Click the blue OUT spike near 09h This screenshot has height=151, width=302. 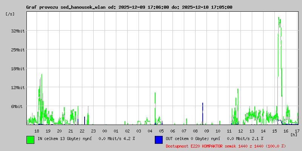pos(203,114)
